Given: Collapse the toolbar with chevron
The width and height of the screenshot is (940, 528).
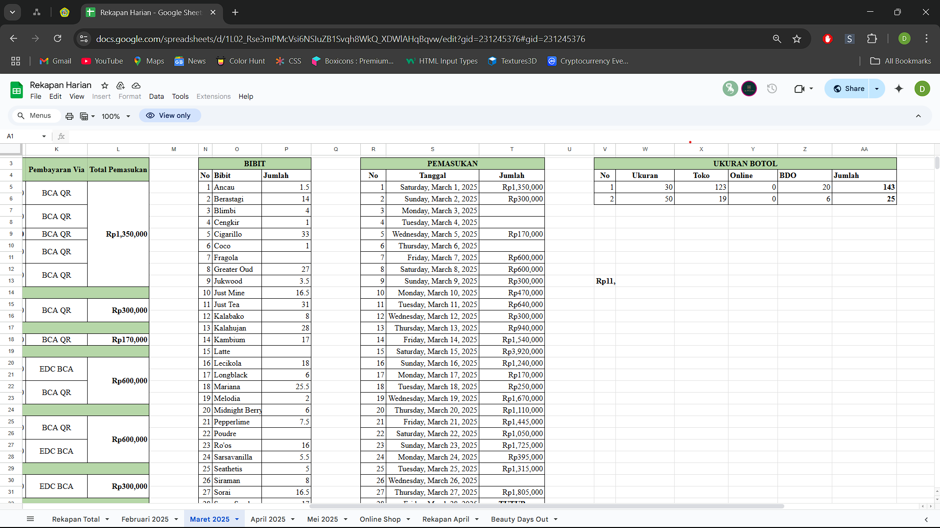Looking at the screenshot, I should [x=918, y=116].
